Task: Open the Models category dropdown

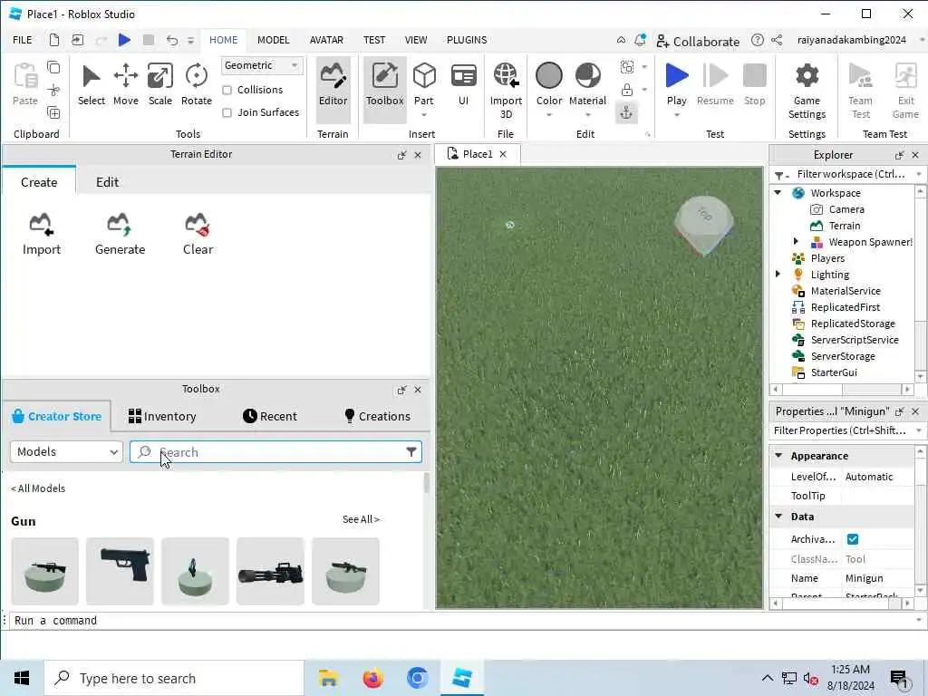Action: coord(66,452)
